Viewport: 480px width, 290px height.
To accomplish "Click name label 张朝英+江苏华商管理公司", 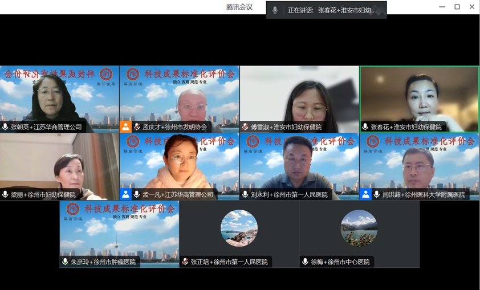I will click(x=46, y=127).
